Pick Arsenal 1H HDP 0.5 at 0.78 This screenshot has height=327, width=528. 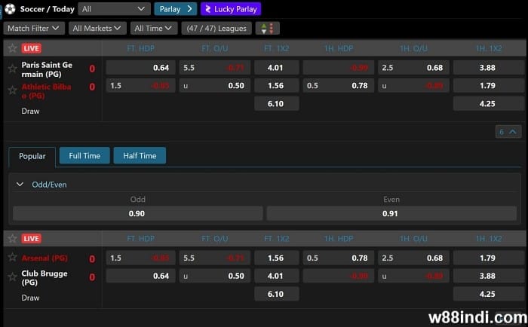pyautogui.click(x=339, y=258)
